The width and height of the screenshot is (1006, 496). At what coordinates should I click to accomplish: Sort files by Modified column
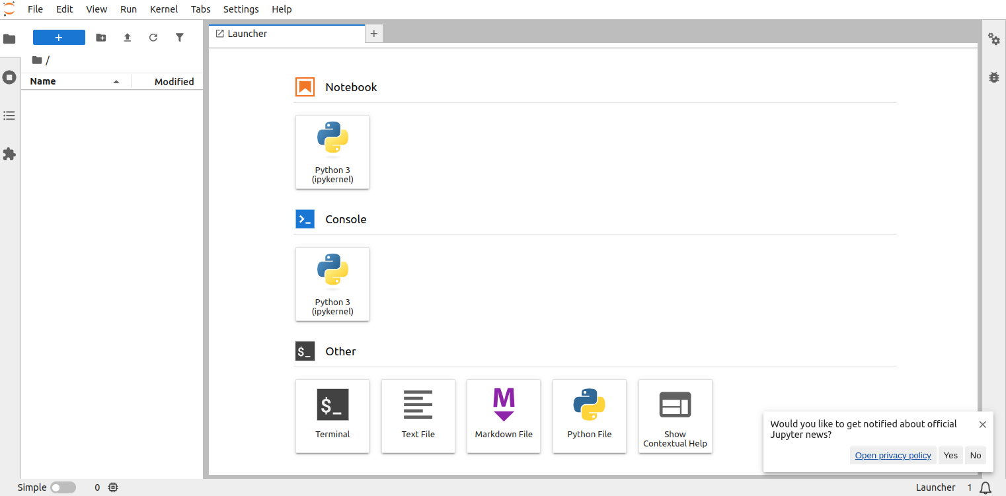[x=174, y=82]
